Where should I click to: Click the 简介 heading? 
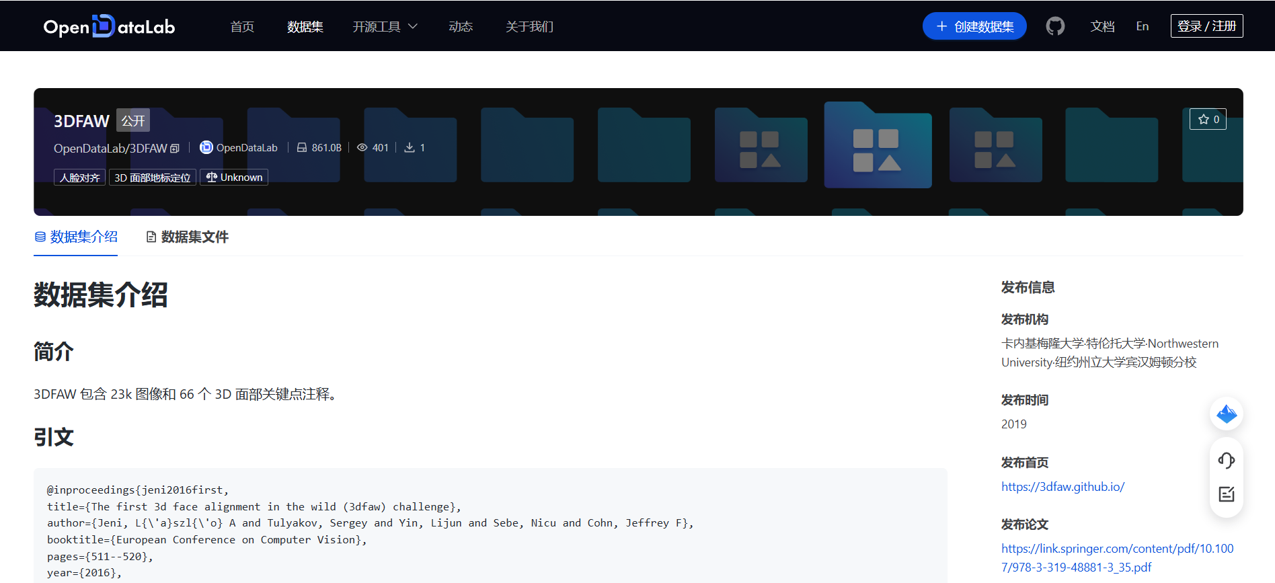[54, 351]
